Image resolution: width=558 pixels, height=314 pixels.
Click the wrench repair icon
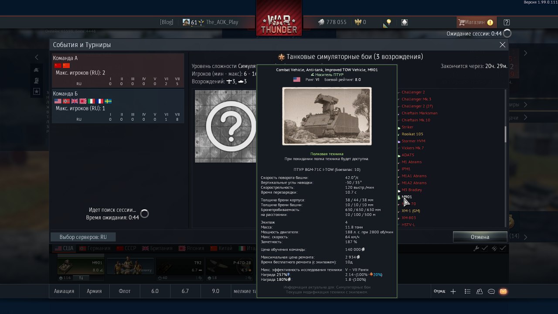coord(476,248)
